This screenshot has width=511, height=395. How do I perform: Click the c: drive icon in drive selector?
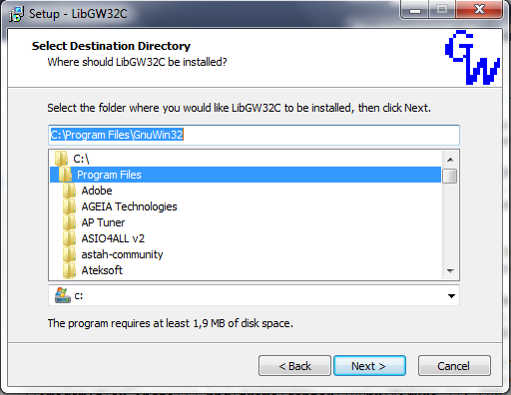tap(63, 295)
